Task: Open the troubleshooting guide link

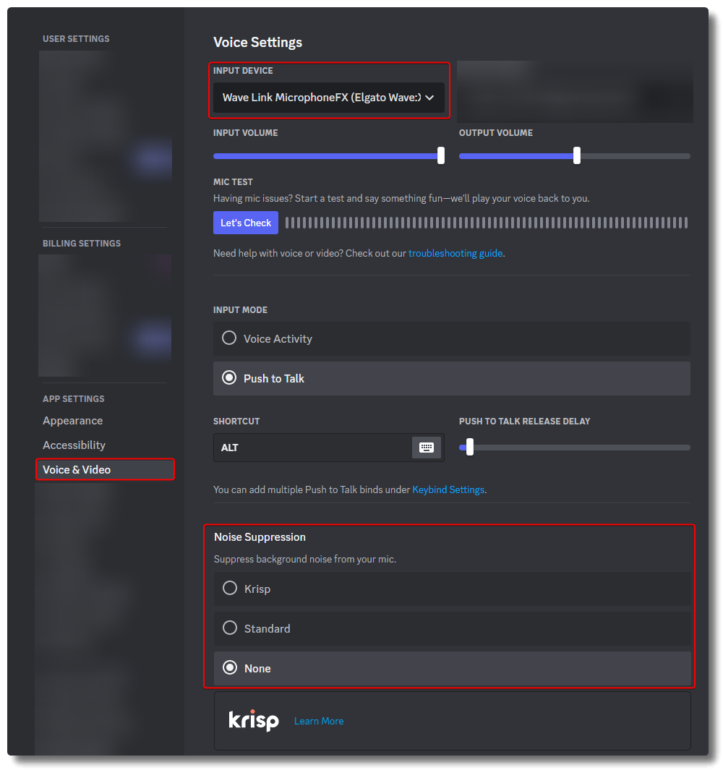Action: click(x=455, y=253)
